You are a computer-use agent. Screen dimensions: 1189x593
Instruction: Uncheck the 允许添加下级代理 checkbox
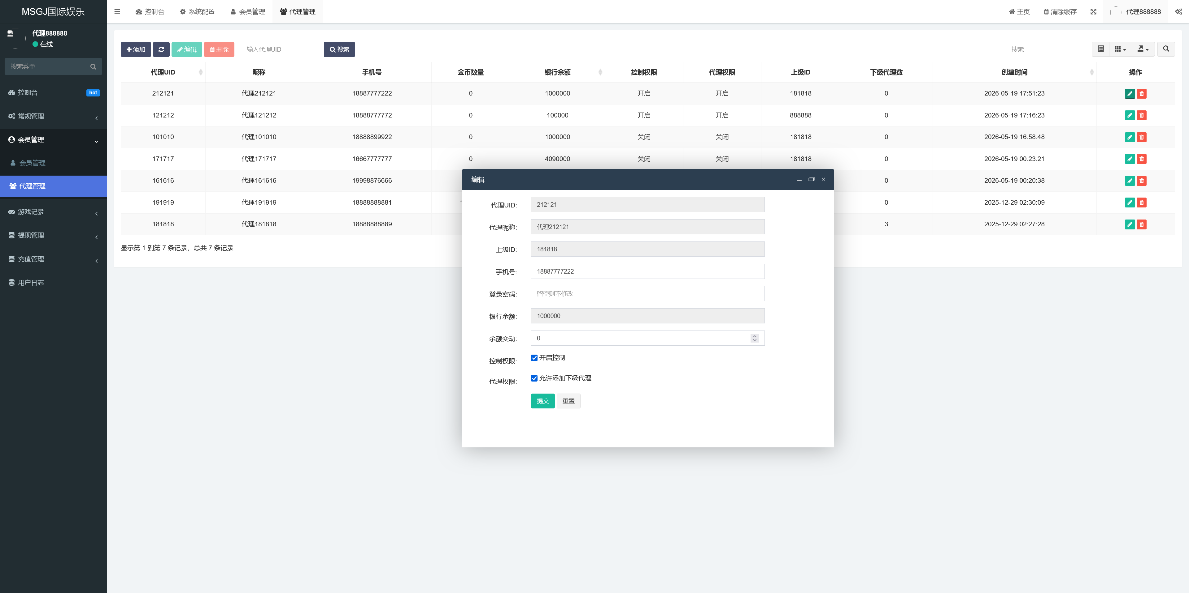click(534, 378)
